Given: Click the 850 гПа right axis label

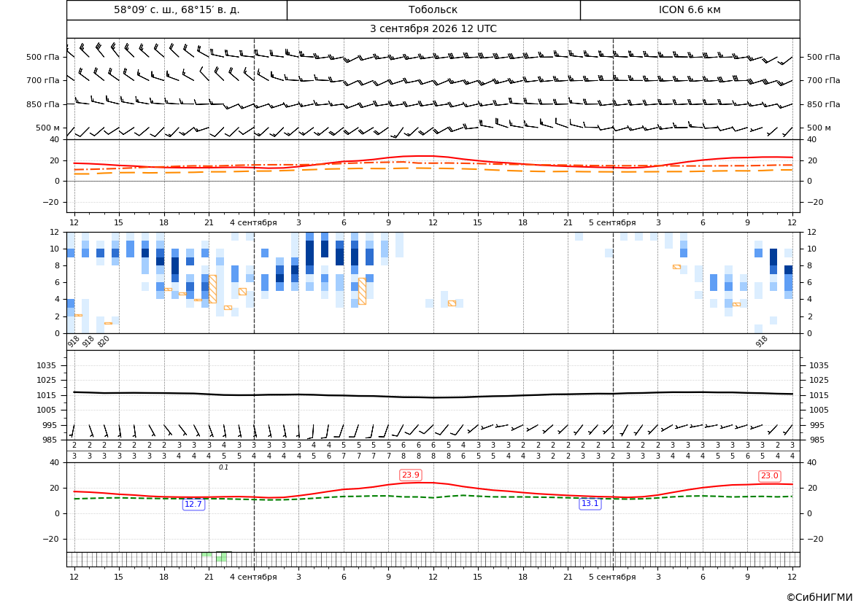Looking at the screenshot, I should 824,104.
